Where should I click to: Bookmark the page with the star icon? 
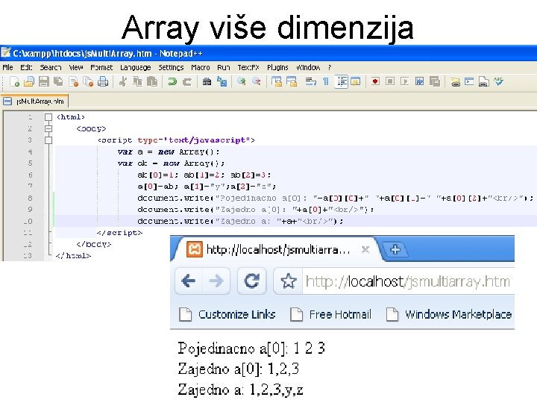pyautogui.click(x=289, y=281)
